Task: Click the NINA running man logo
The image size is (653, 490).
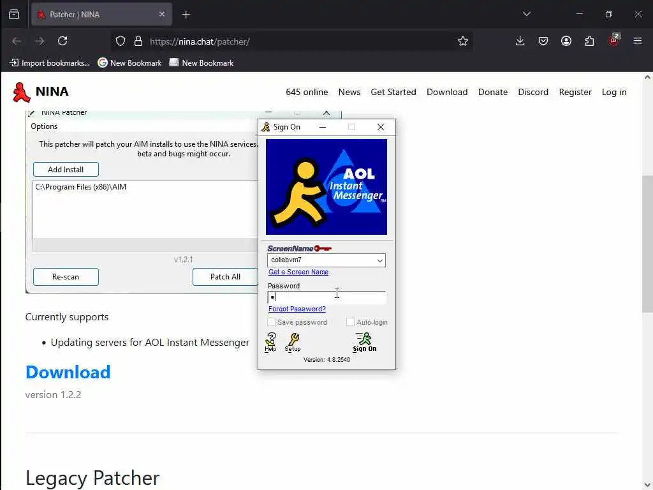Action: pyautogui.click(x=21, y=92)
